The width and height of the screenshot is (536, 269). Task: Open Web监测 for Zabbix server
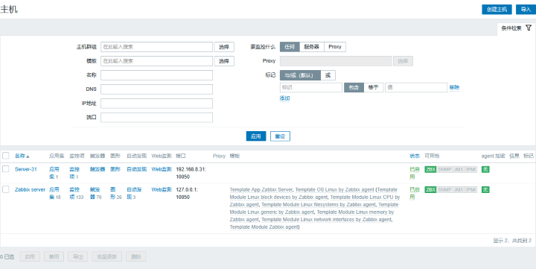162,189
